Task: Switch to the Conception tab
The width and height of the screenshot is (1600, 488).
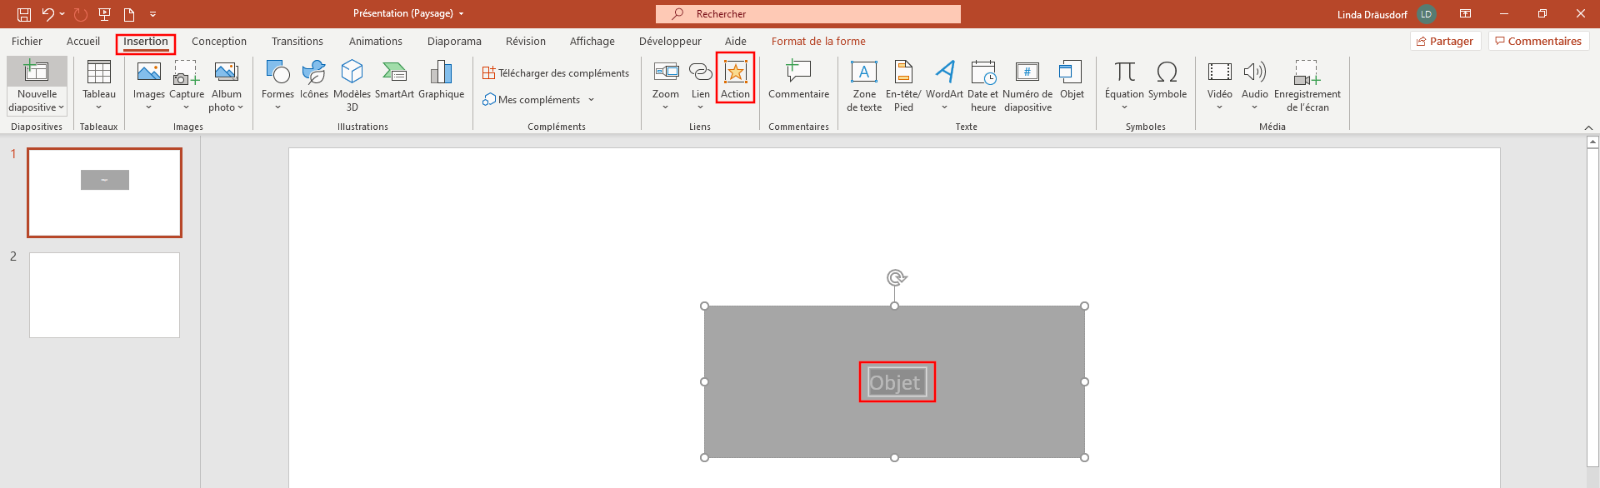Action: tap(219, 42)
